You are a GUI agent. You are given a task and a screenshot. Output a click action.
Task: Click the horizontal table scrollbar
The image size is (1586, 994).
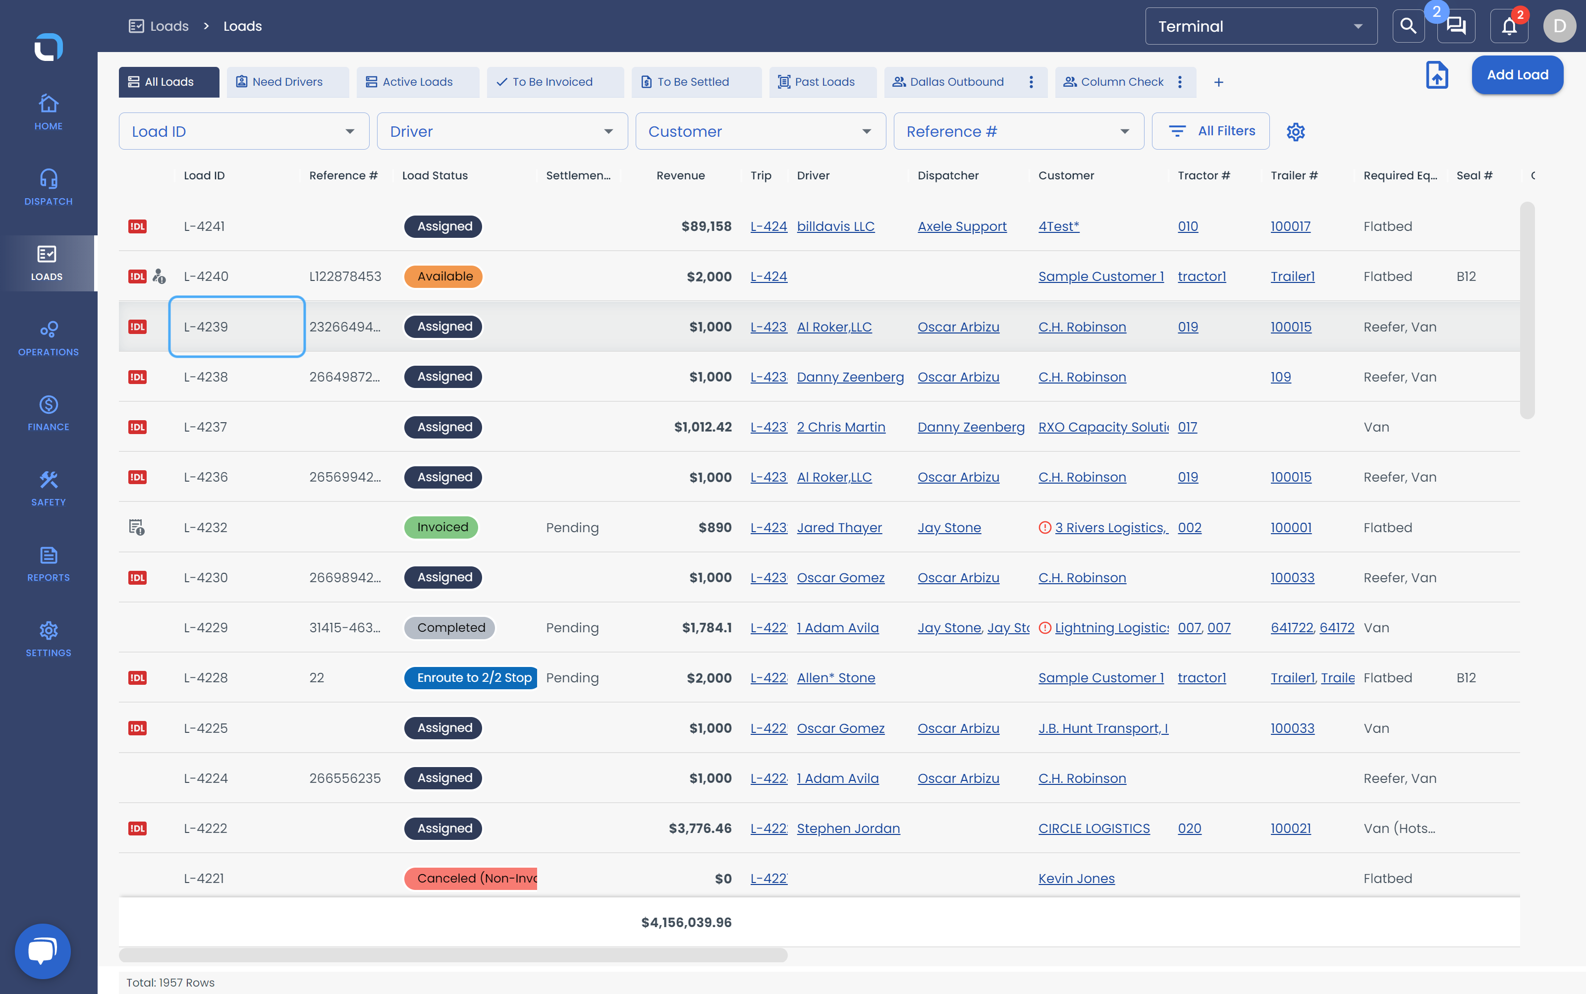pyautogui.click(x=453, y=954)
